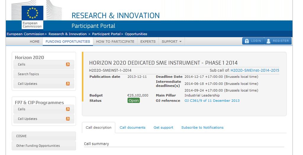Open the How to Participate menu

(115, 41)
